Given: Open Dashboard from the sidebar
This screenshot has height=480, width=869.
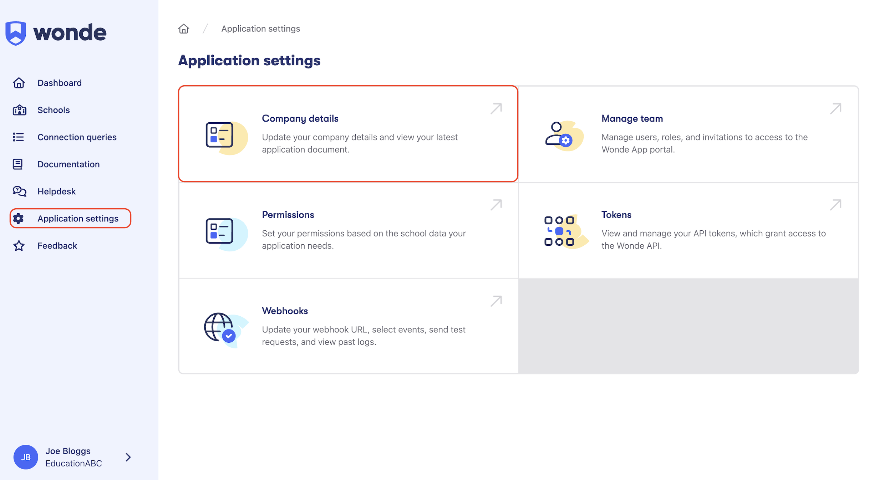Looking at the screenshot, I should [x=59, y=83].
